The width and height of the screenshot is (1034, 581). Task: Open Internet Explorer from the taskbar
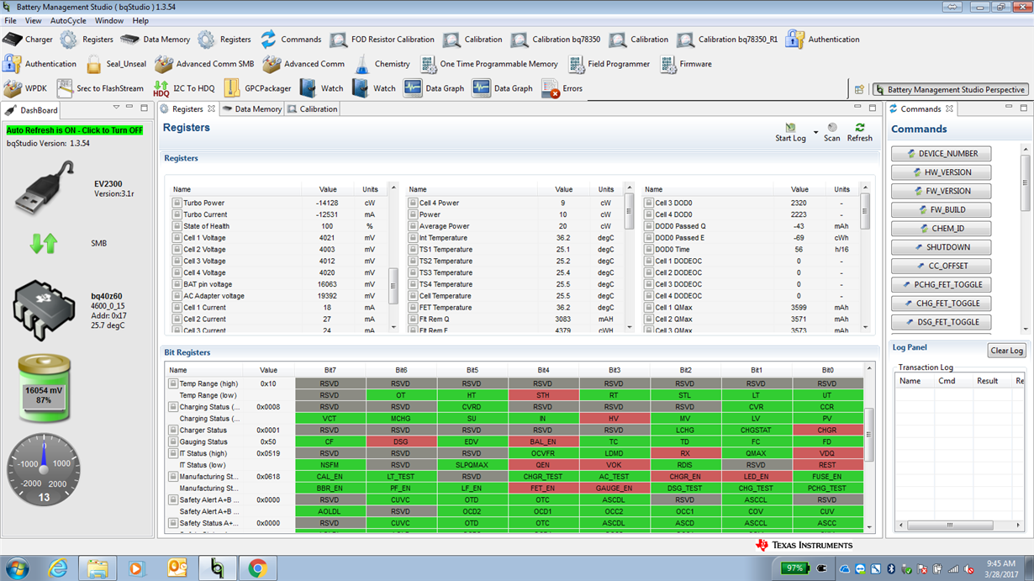coord(58,568)
